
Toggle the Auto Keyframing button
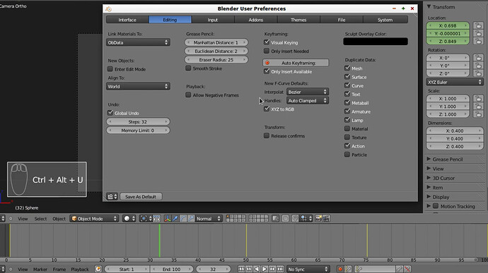(296, 63)
